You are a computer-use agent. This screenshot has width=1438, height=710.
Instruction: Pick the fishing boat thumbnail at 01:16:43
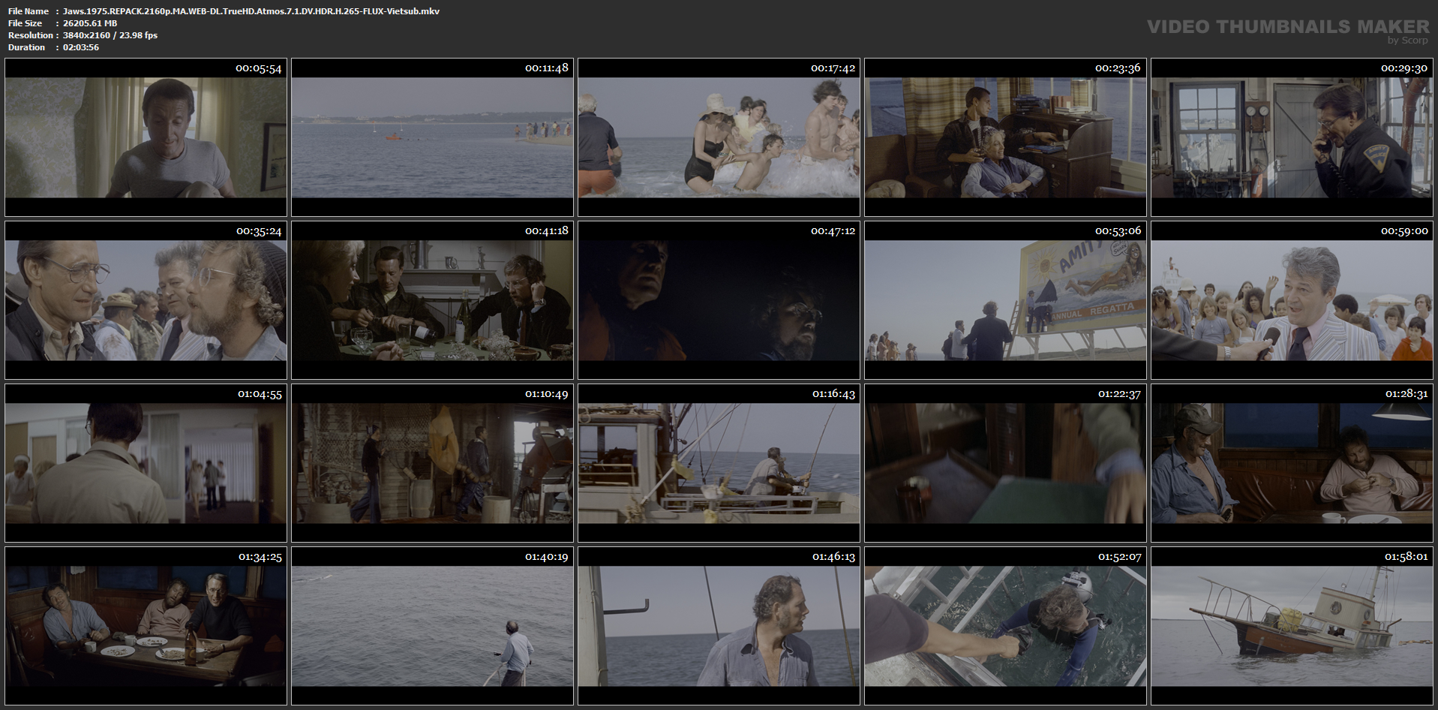click(719, 463)
